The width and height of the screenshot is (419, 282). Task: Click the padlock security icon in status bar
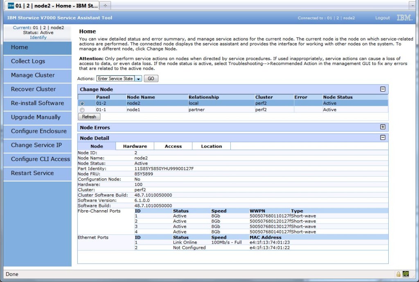[398, 274]
